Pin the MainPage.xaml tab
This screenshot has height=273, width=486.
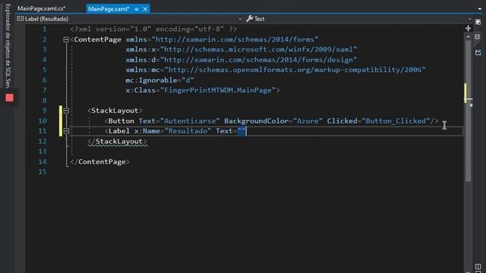[x=137, y=9]
